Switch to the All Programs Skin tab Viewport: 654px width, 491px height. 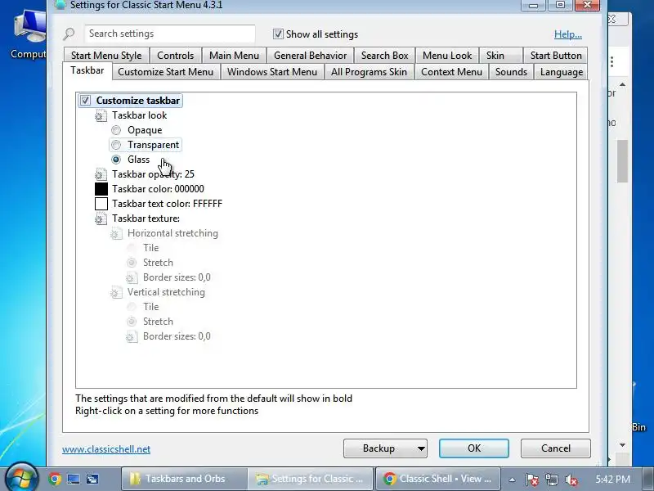[369, 72]
